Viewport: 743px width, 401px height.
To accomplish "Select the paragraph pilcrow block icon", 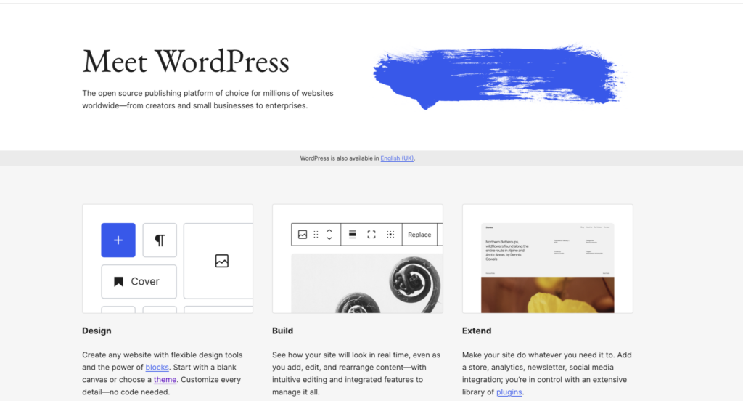I will coord(160,240).
